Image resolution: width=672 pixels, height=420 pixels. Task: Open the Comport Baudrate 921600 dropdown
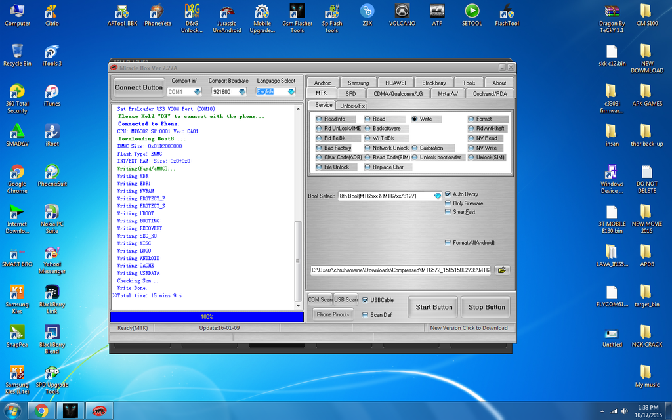tap(242, 92)
